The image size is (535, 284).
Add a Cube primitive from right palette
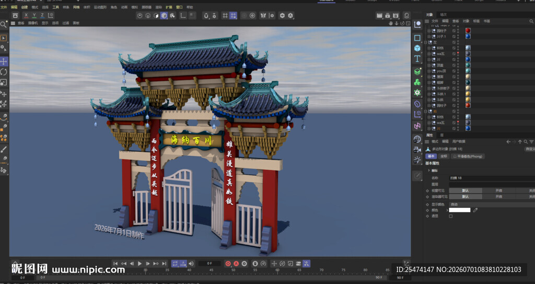click(x=417, y=48)
